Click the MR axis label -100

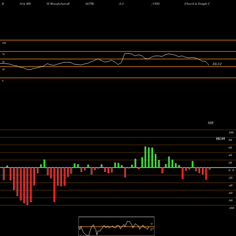pyautogui.click(x=231, y=208)
